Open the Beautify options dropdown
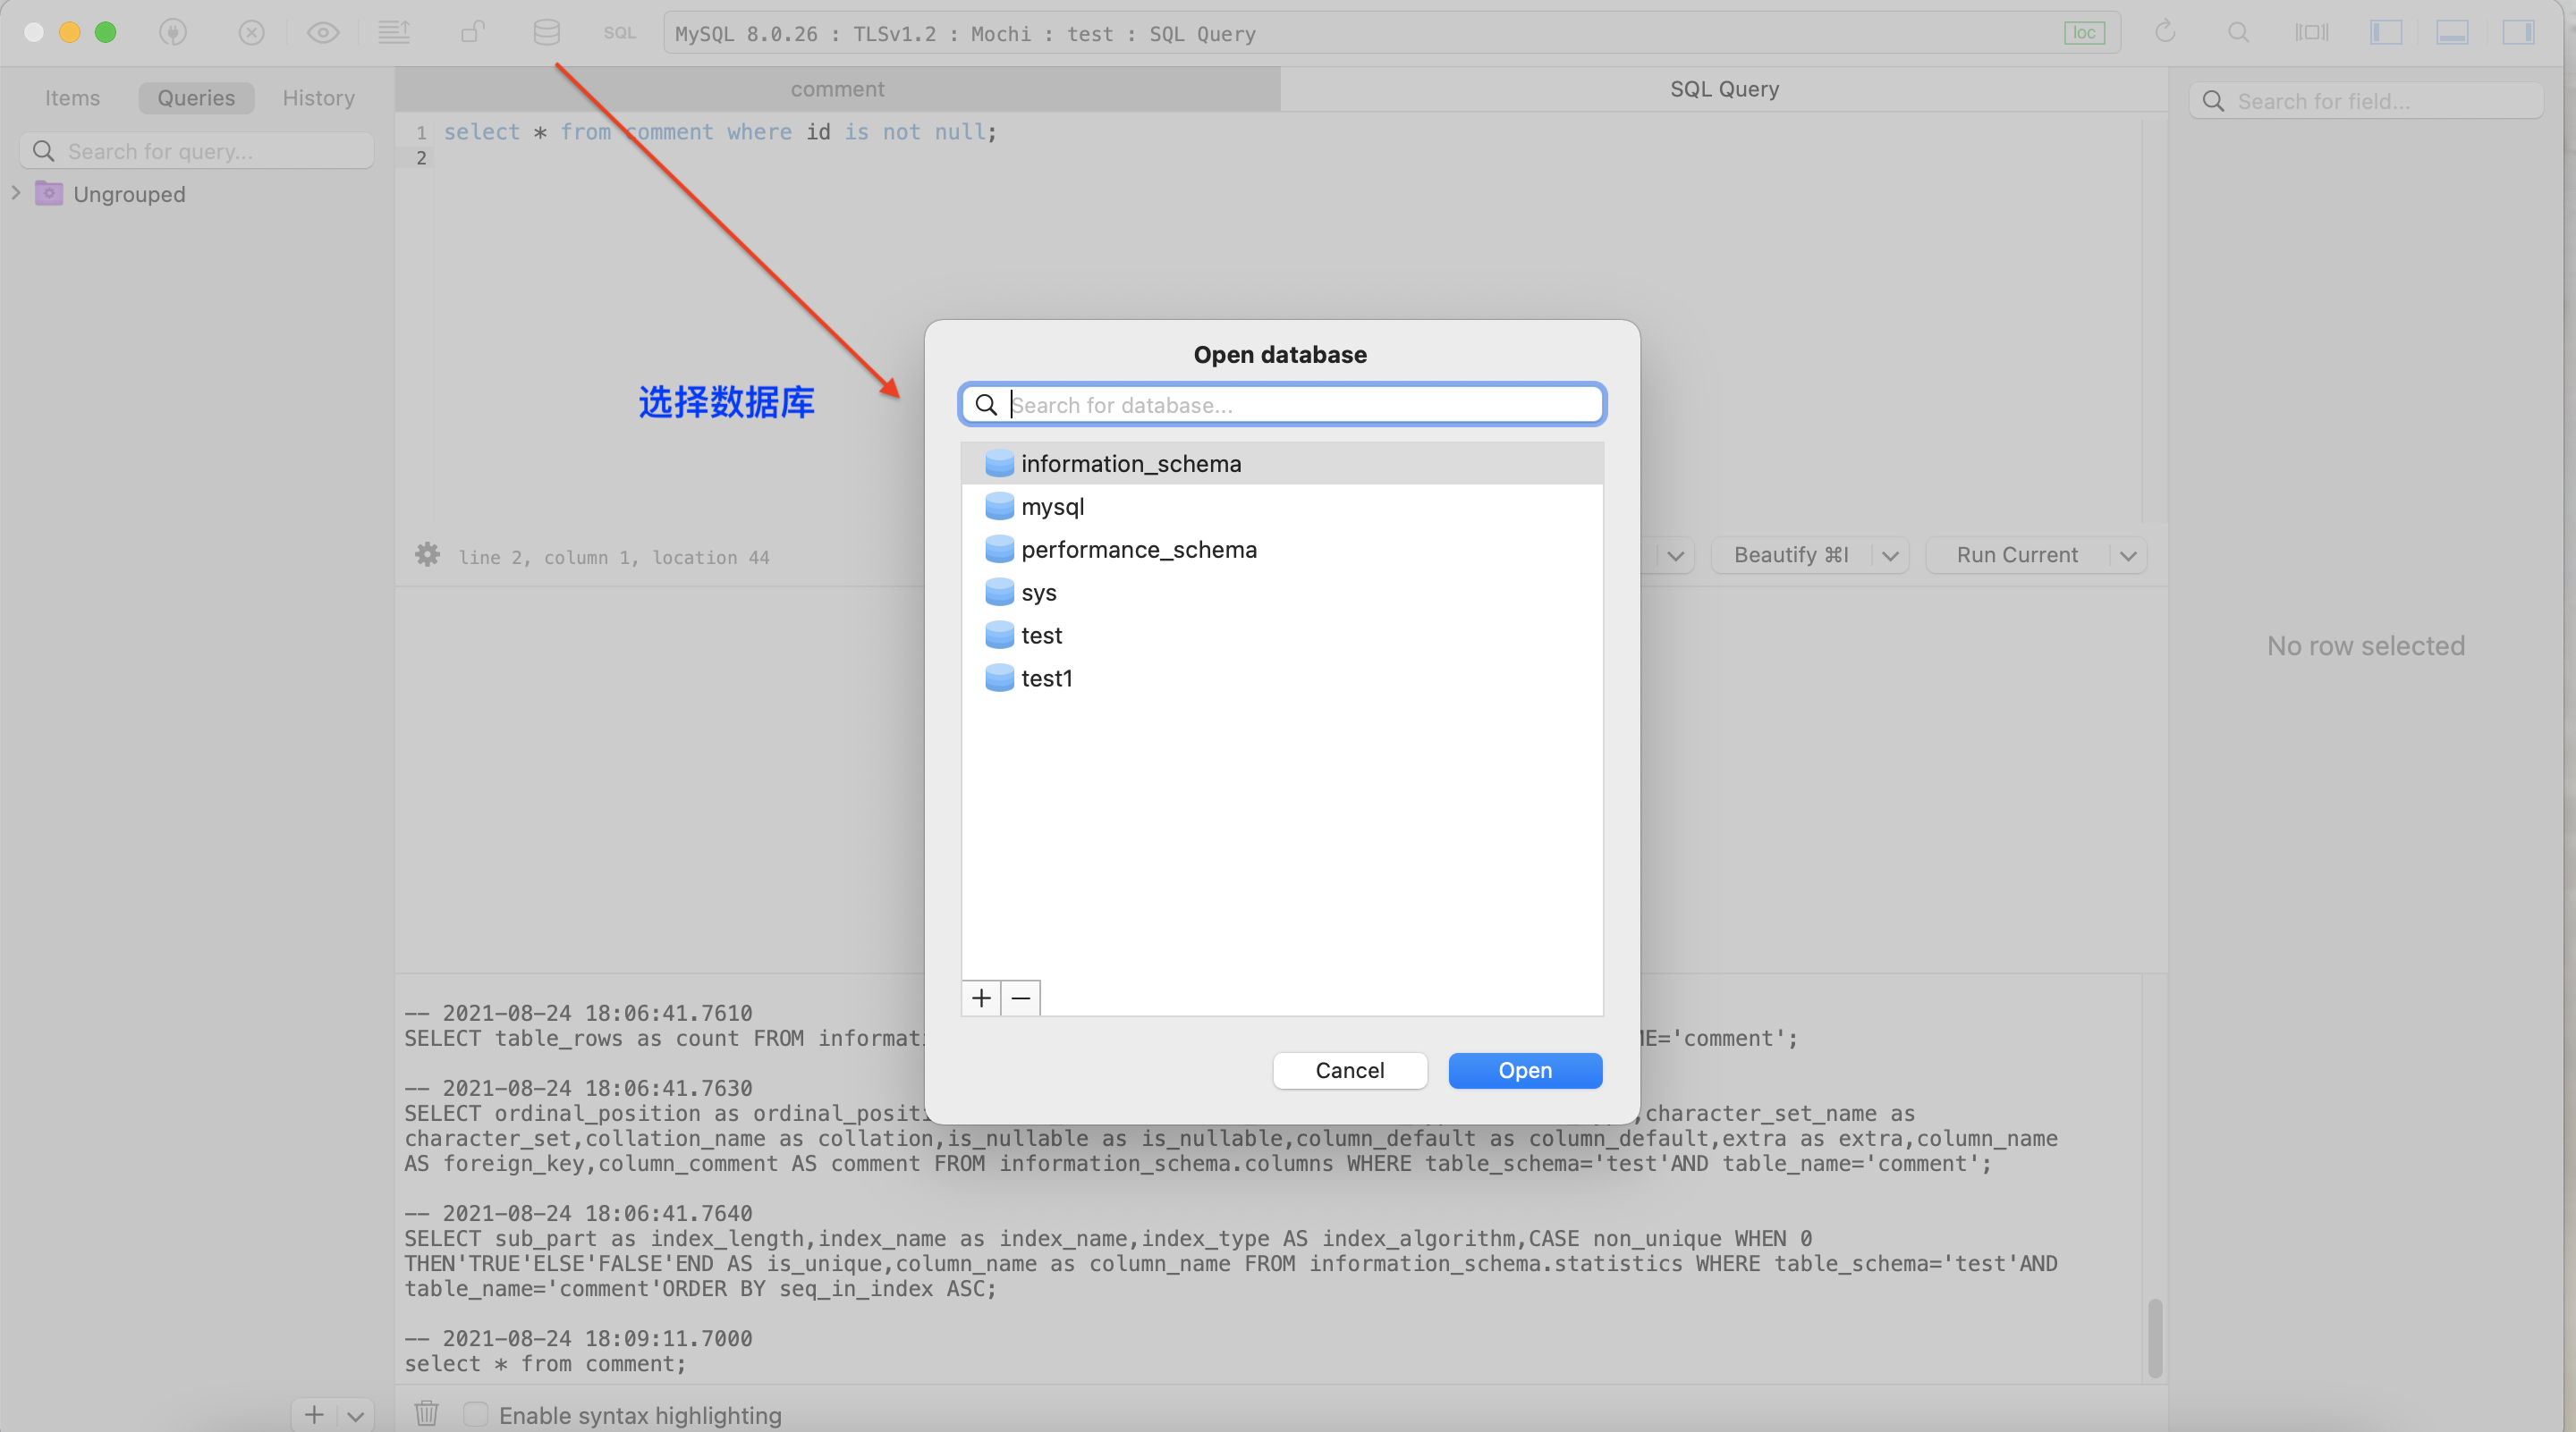This screenshot has width=2576, height=1432. [x=1888, y=554]
